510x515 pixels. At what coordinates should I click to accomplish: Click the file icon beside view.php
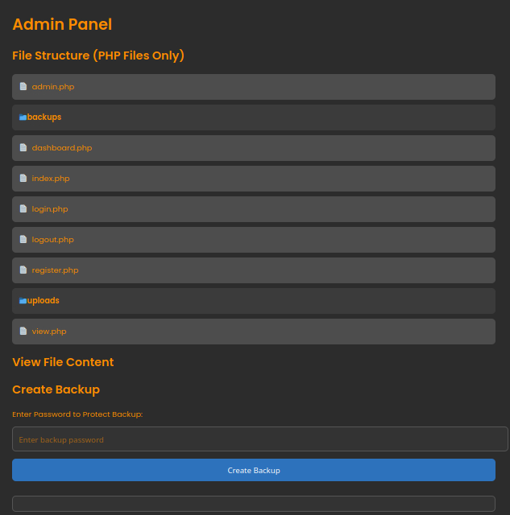point(23,331)
